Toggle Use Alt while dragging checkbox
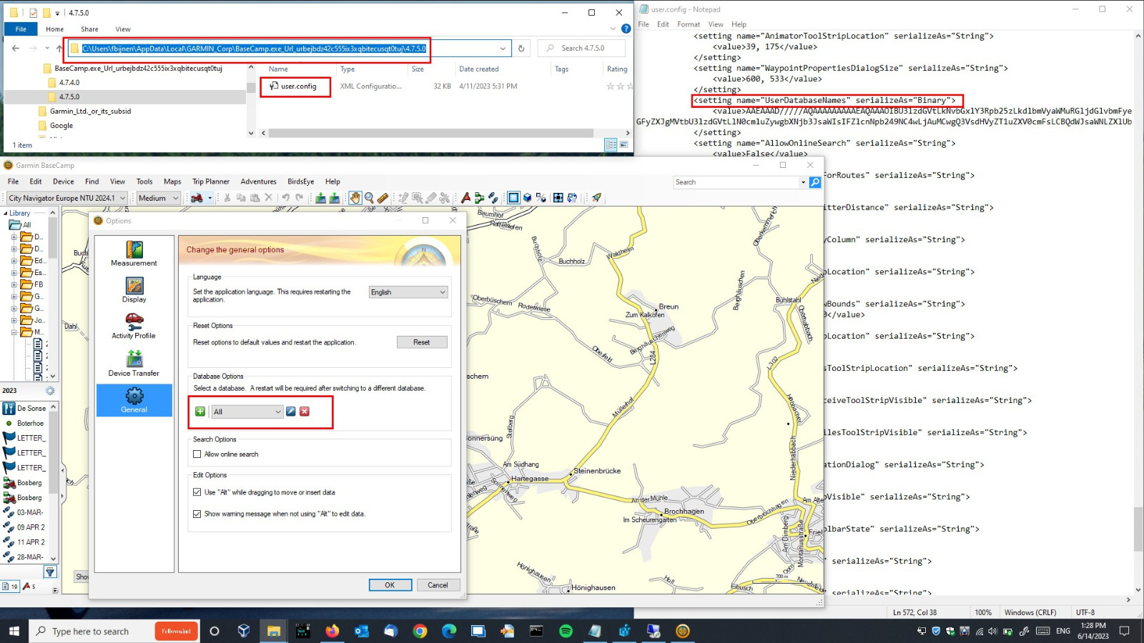 point(197,492)
